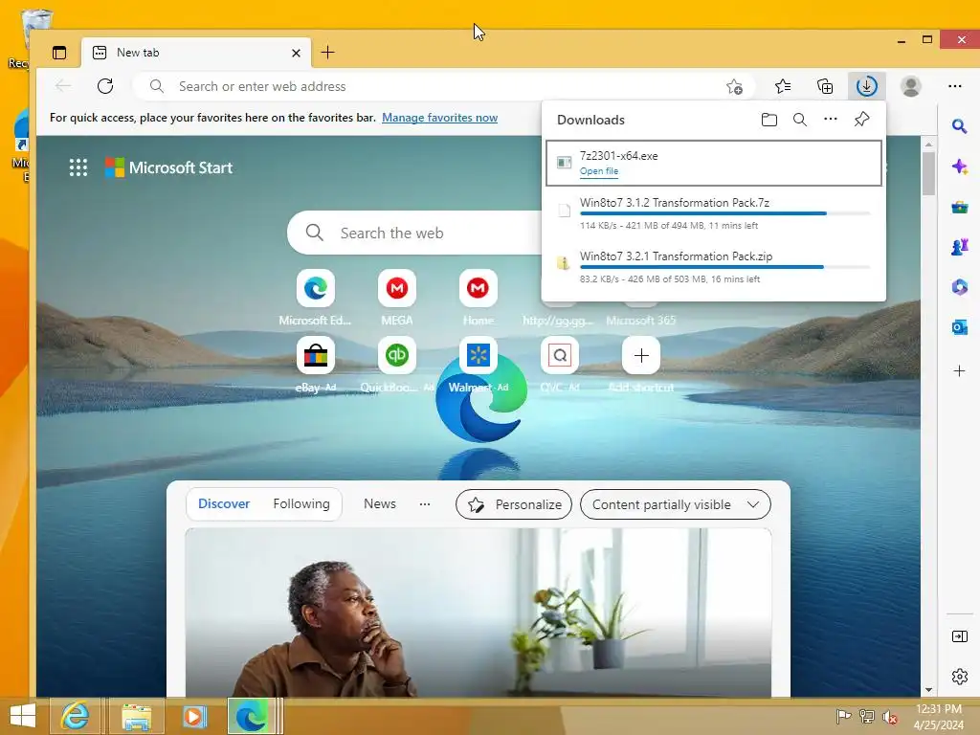Open the Walmart ad shortcut tile

coord(479,356)
